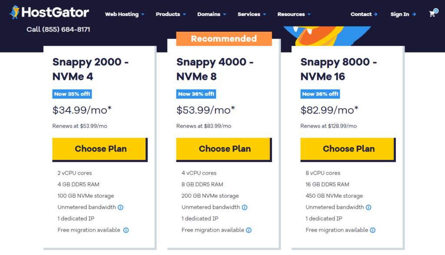Click the info icon beside Snappy 2000 Free migration
This screenshot has height=255, width=445.
point(126,230)
